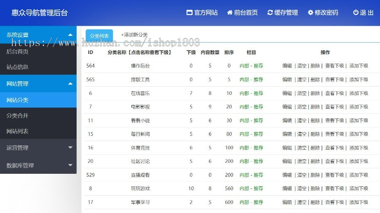380x213 pixels.
Task: Click 添加下级 for the 操作后台 row
Action: 358,66
